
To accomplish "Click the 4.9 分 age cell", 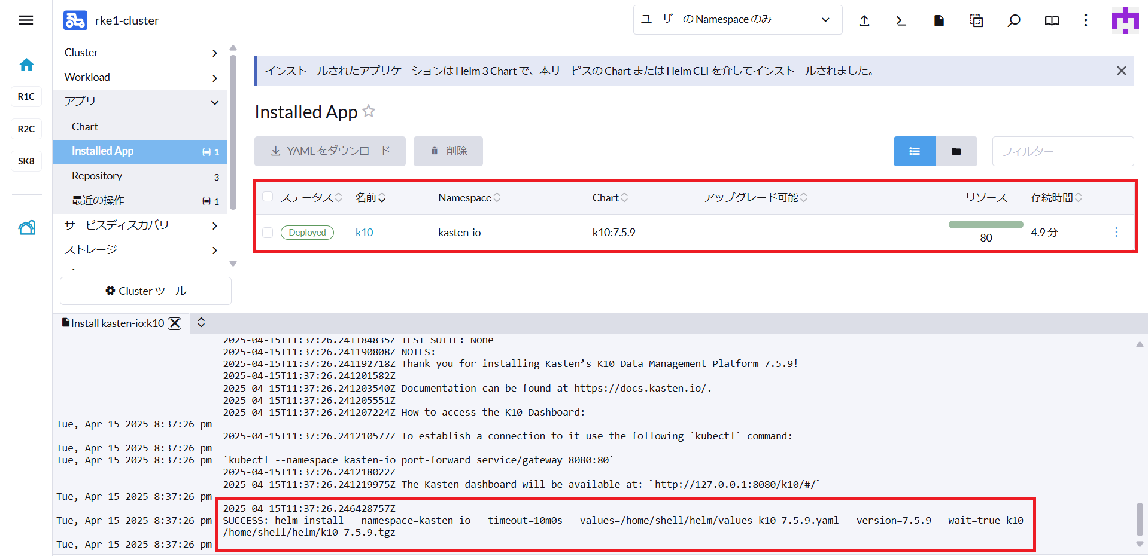I will click(1044, 233).
